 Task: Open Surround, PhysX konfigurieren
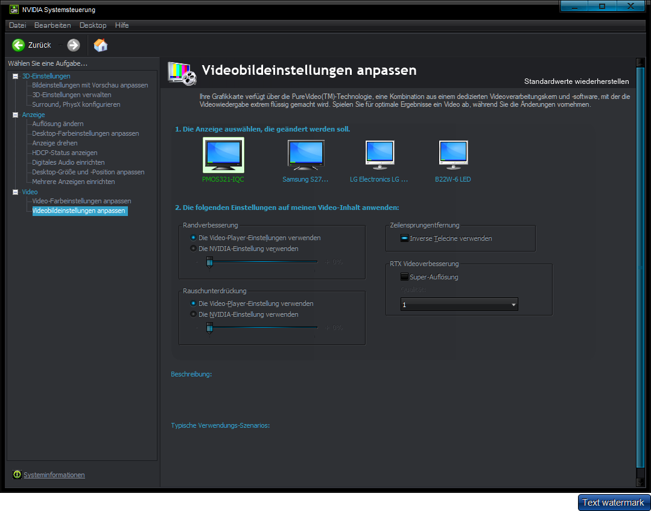coord(77,104)
